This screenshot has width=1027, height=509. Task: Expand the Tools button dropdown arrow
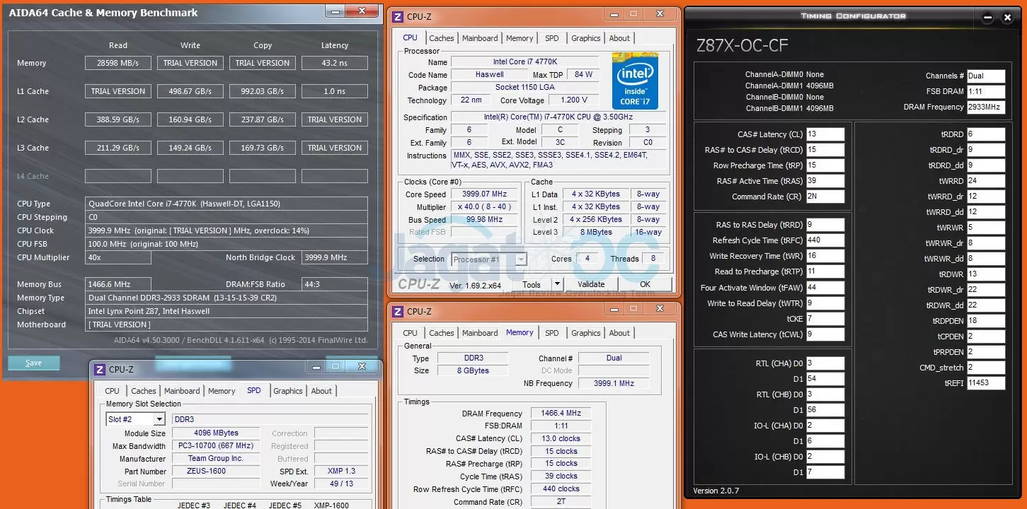pos(557,284)
